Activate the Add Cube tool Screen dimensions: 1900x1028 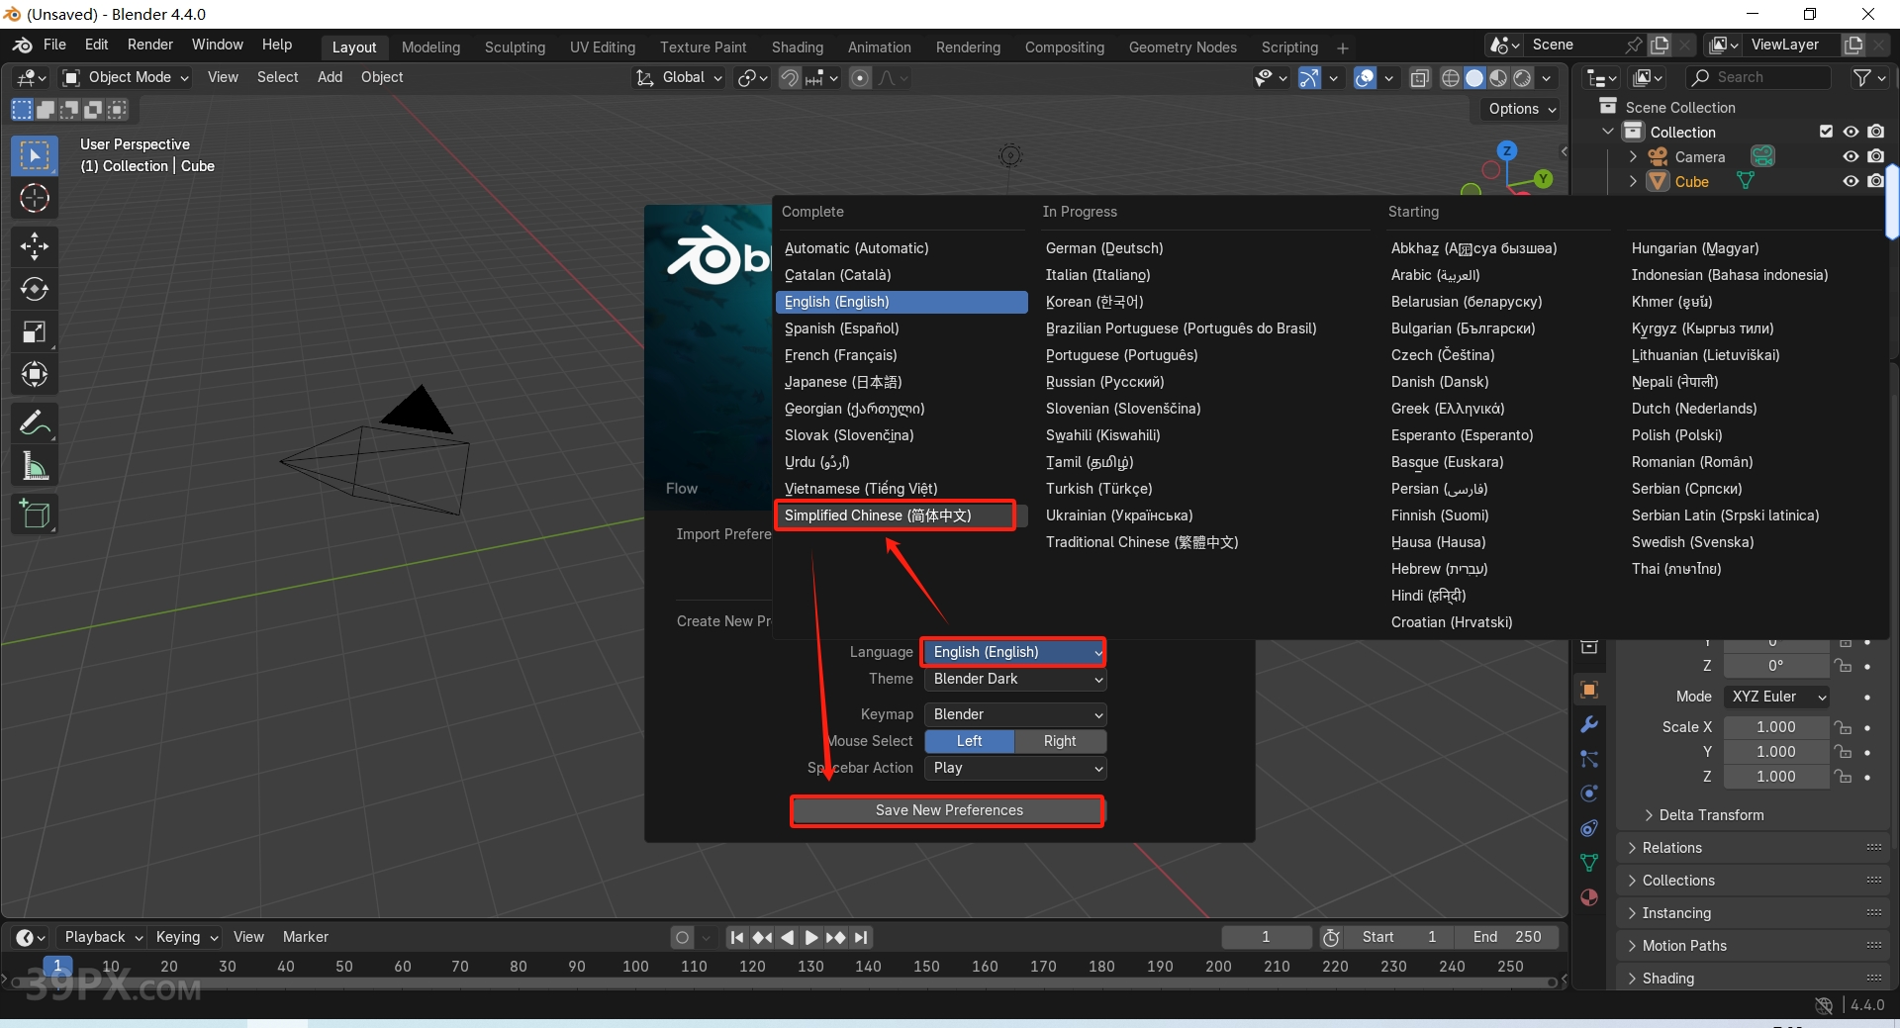pyautogui.click(x=35, y=514)
